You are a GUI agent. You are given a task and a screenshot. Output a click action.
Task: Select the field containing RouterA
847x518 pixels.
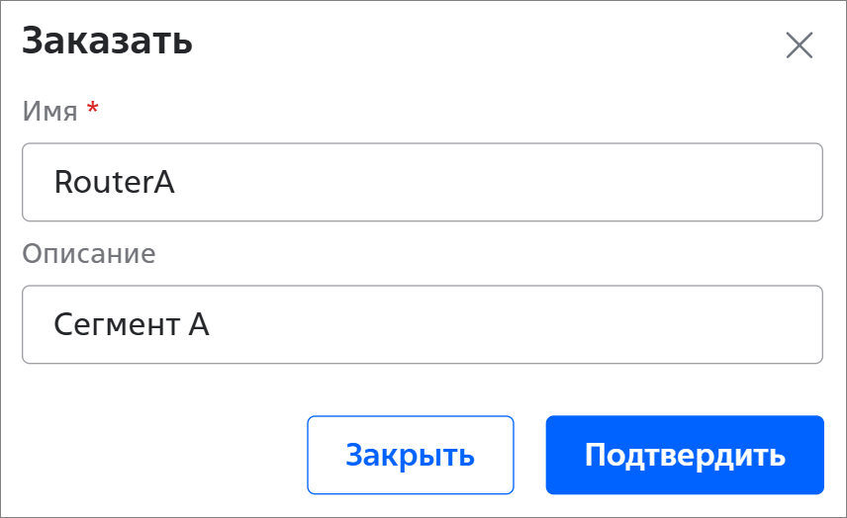pyautogui.click(x=423, y=183)
